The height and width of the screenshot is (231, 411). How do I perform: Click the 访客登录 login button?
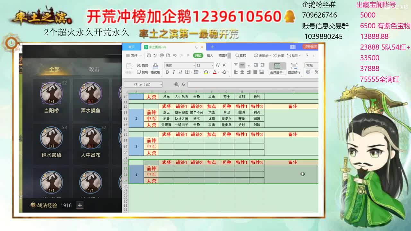(310, 47)
